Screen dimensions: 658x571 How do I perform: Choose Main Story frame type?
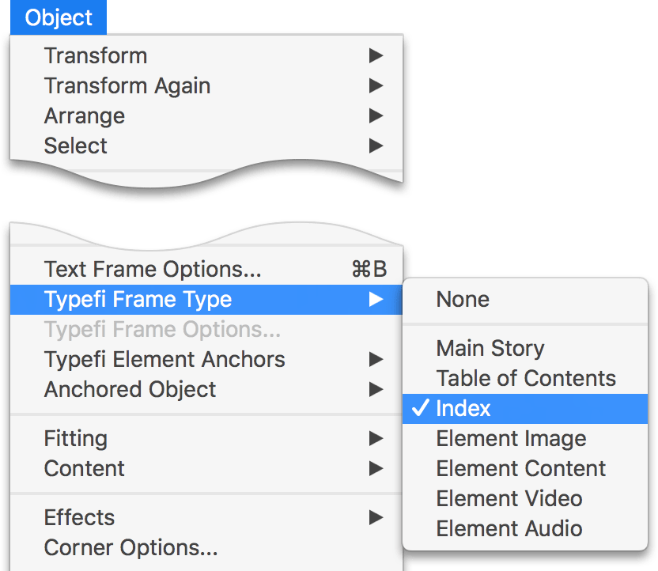490,348
